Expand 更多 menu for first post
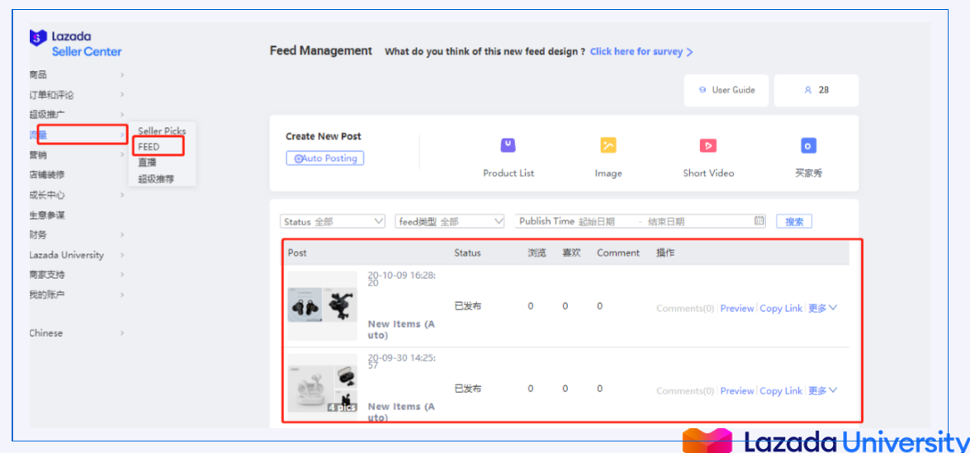This screenshot has height=453, width=970. click(x=822, y=308)
